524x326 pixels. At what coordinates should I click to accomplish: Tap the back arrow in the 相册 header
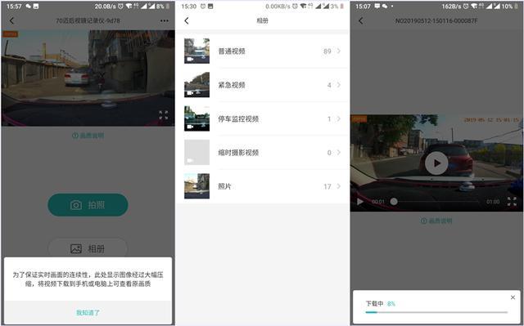(x=187, y=20)
